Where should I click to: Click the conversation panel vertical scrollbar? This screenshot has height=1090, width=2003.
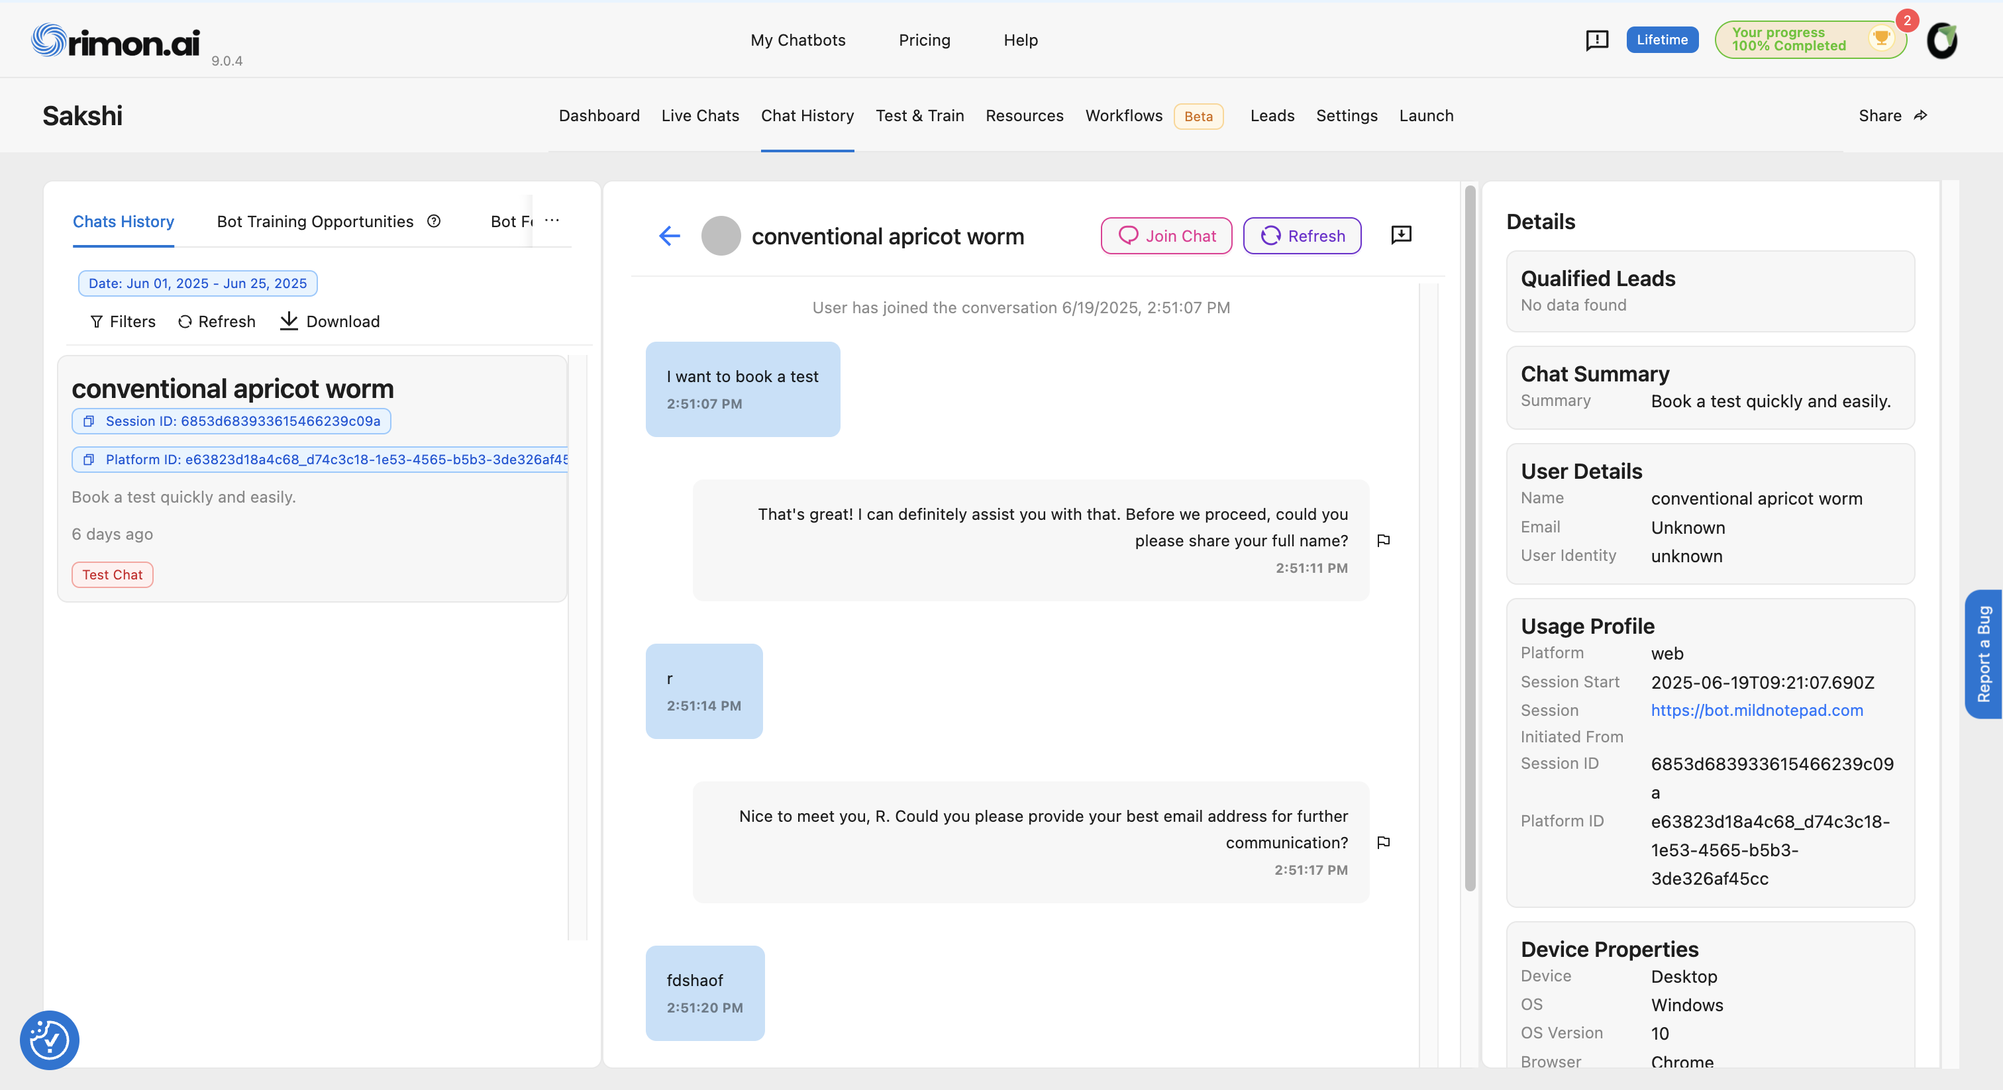[x=1470, y=537]
